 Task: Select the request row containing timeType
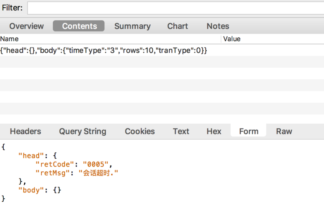pos(104,51)
